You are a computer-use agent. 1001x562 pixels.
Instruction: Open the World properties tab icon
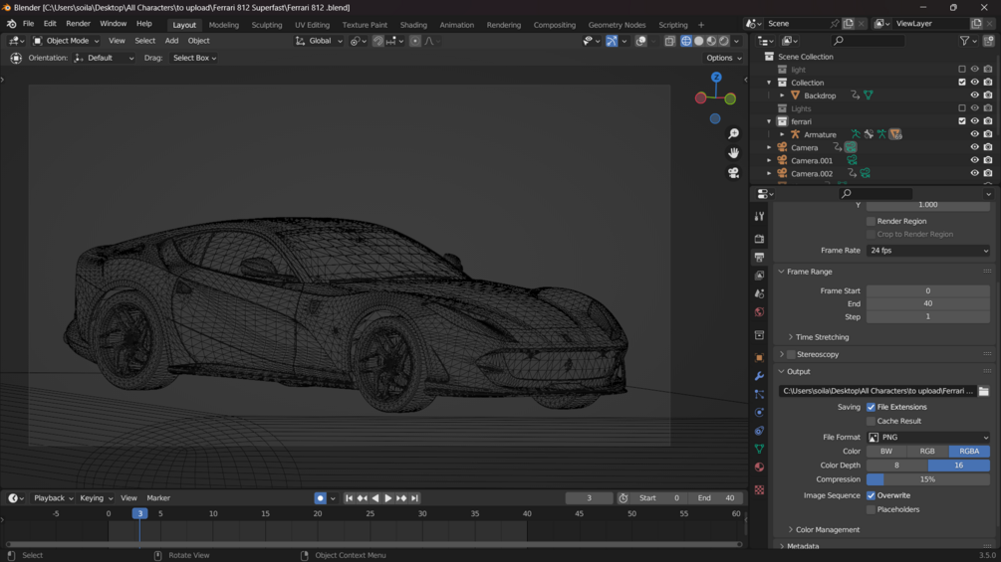click(x=759, y=312)
